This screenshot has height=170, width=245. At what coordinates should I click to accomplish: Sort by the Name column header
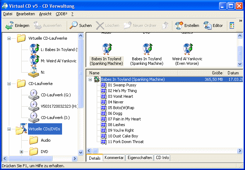pos(132,73)
